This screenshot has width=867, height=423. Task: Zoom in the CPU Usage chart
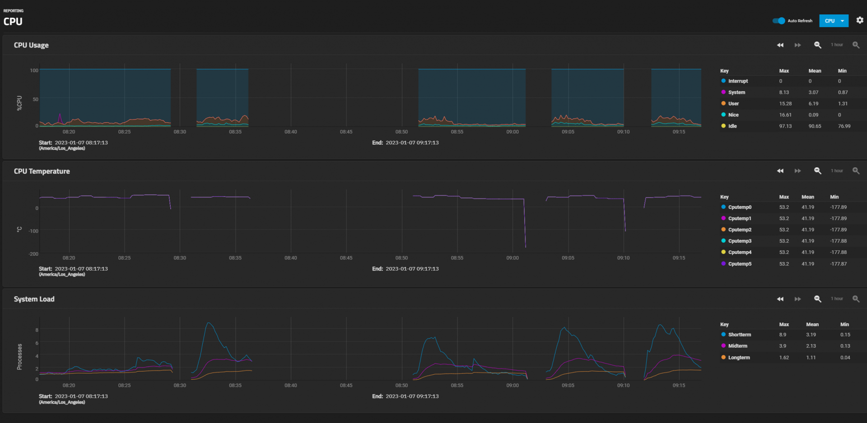pos(856,45)
